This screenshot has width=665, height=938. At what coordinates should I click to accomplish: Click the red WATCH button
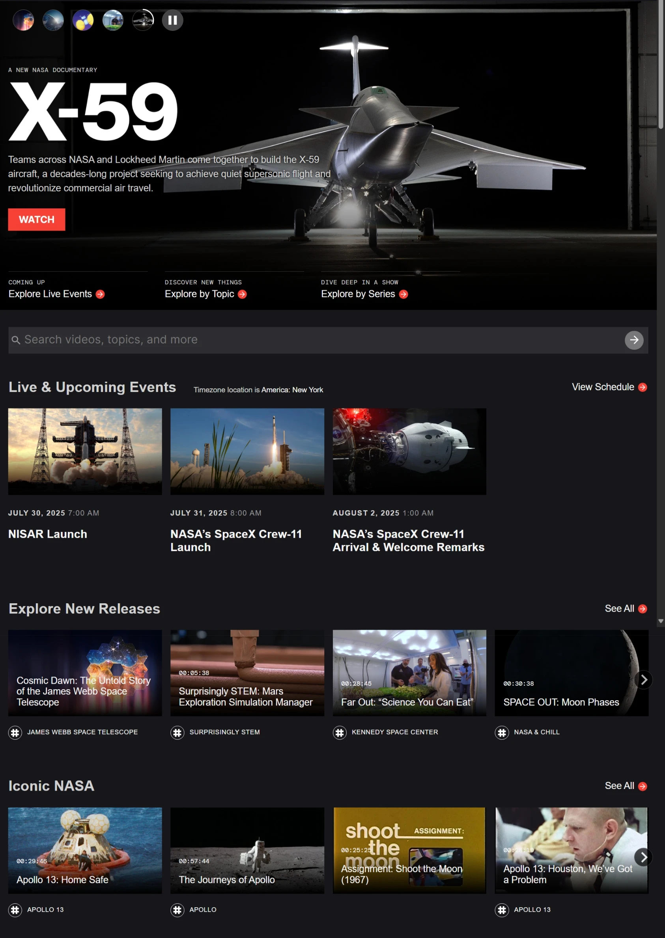tap(36, 219)
